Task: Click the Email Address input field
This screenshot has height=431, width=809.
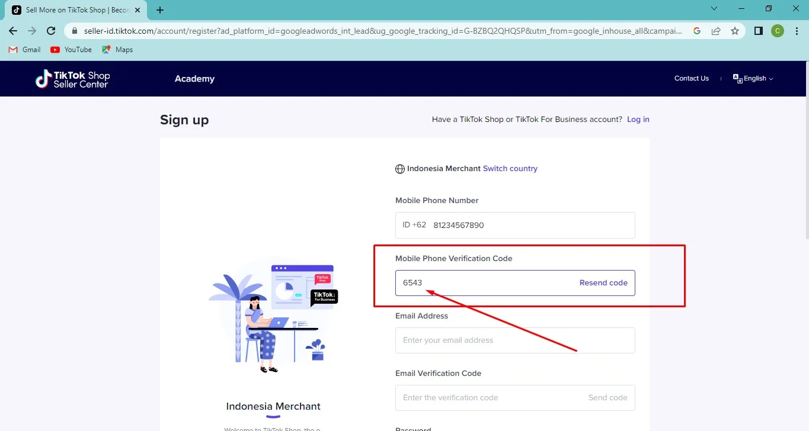Action: pos(515,340)
